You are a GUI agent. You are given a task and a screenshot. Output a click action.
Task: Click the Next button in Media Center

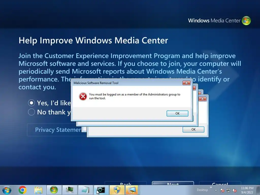[x=173, y=183]
